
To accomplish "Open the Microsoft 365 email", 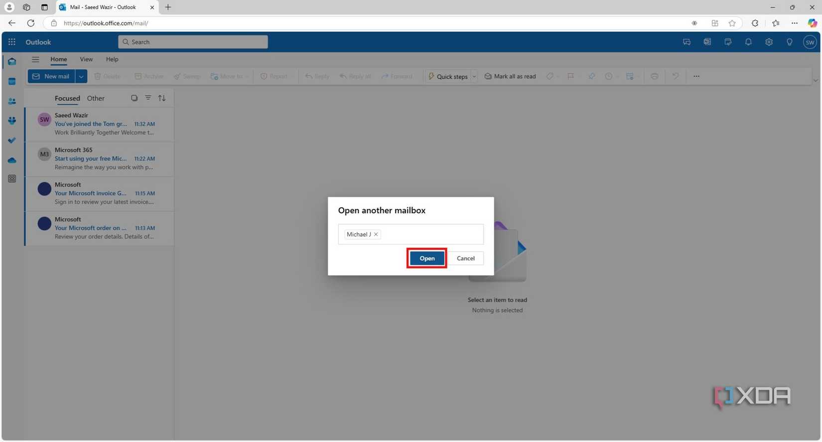I will pos(99,159).
